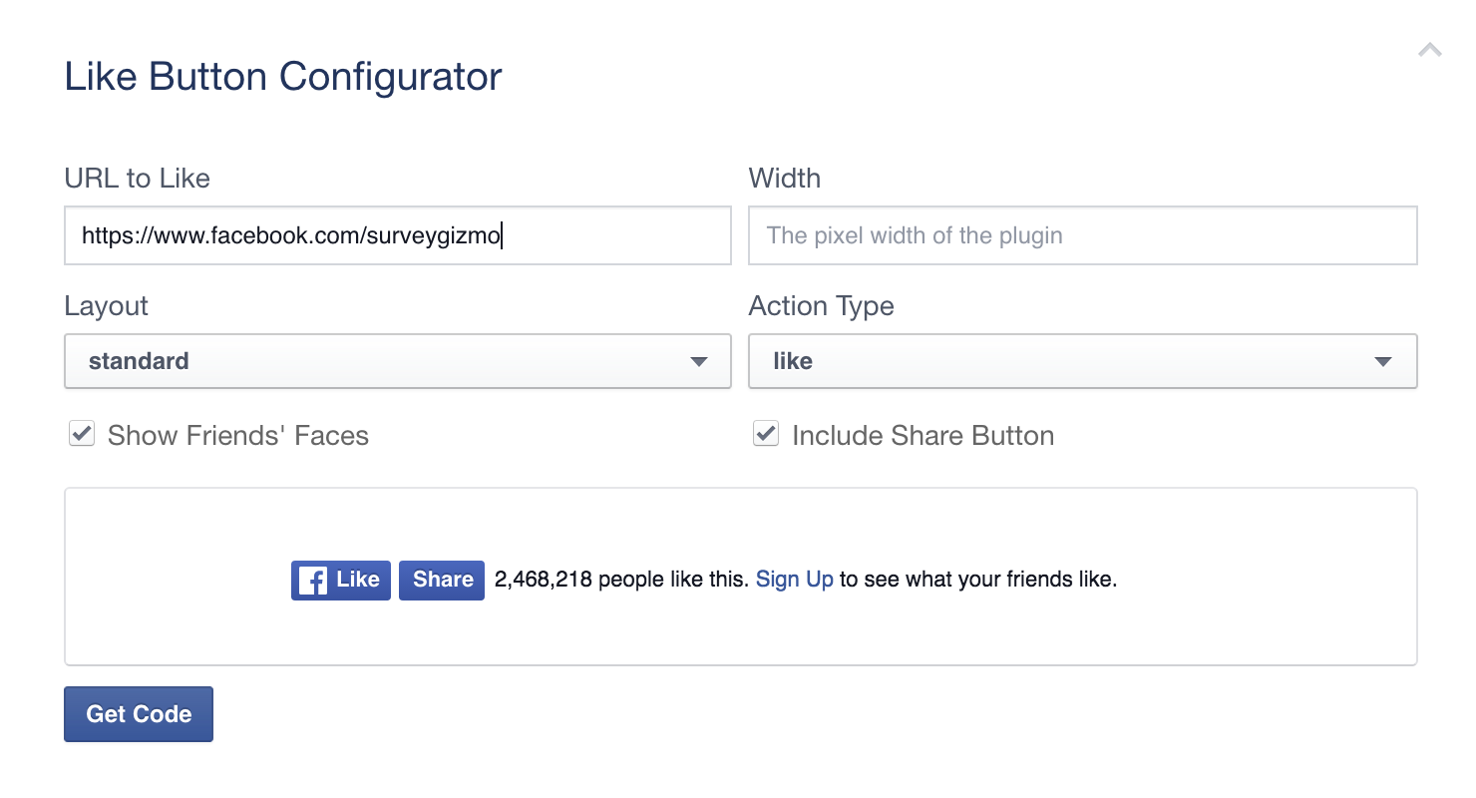
Task: Click the Facebook 'f' logo icon
Action: (x=313, y=581)
